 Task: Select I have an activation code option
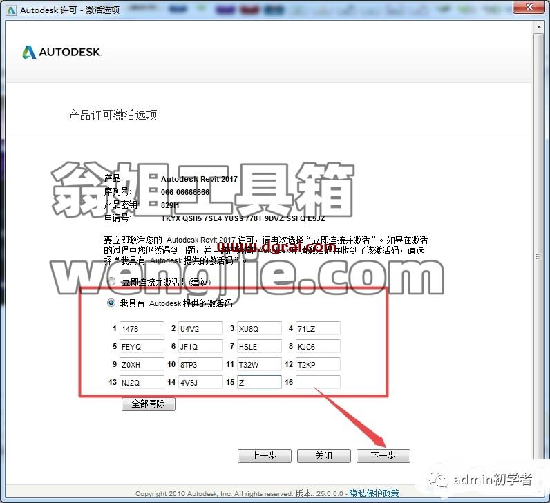(111, 303)
